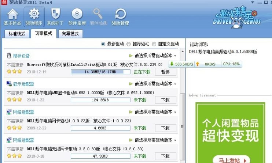Expand driver version dropdown for 显示适配器

tap(153, 84)
